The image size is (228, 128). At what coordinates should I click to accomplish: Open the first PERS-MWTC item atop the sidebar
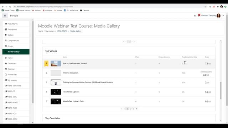click(x=16, y=24)
